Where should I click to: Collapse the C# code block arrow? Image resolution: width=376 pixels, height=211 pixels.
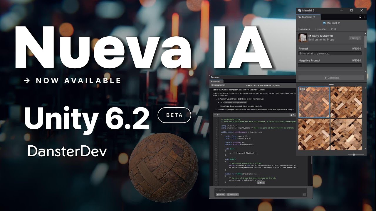pos(214,115)
